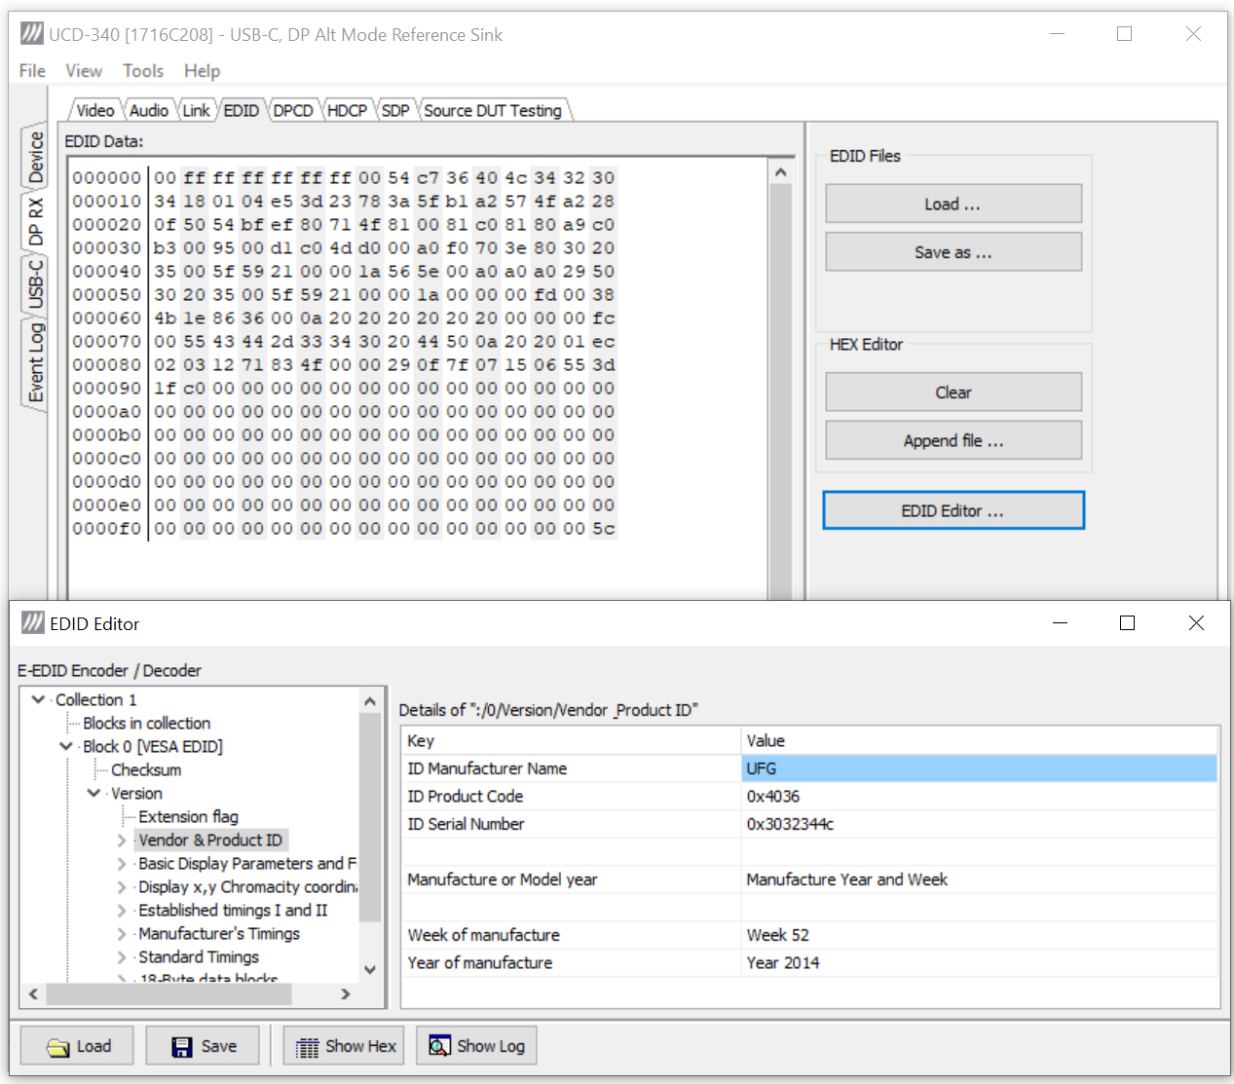Open the Source DUT Testing tab
Screen dimensions: 1234x1084
493,110
